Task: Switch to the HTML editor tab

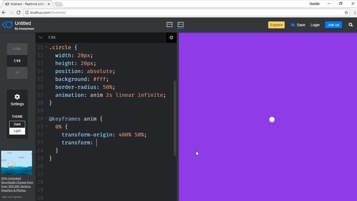Action: (x=17, y=49)
